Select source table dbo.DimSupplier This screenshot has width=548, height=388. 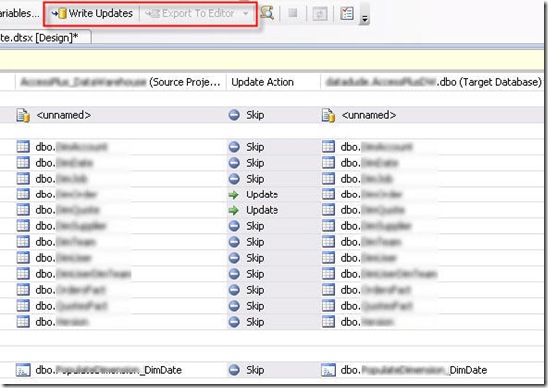coord(70,226)
